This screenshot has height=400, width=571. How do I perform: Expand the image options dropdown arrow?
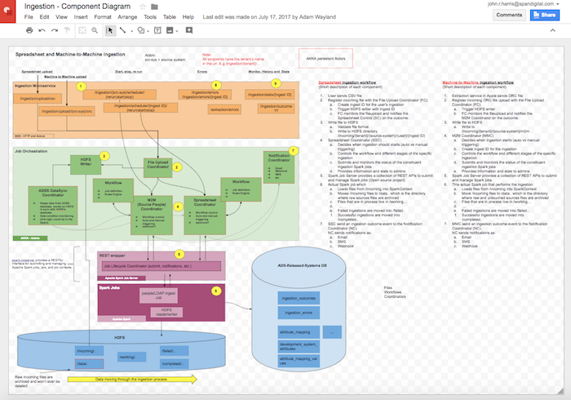click(177, 31)
